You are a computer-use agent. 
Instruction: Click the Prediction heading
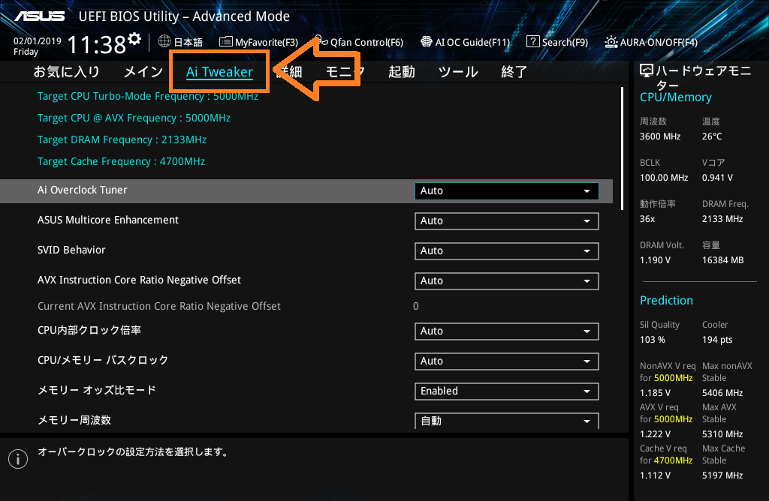tap(667, 300)
